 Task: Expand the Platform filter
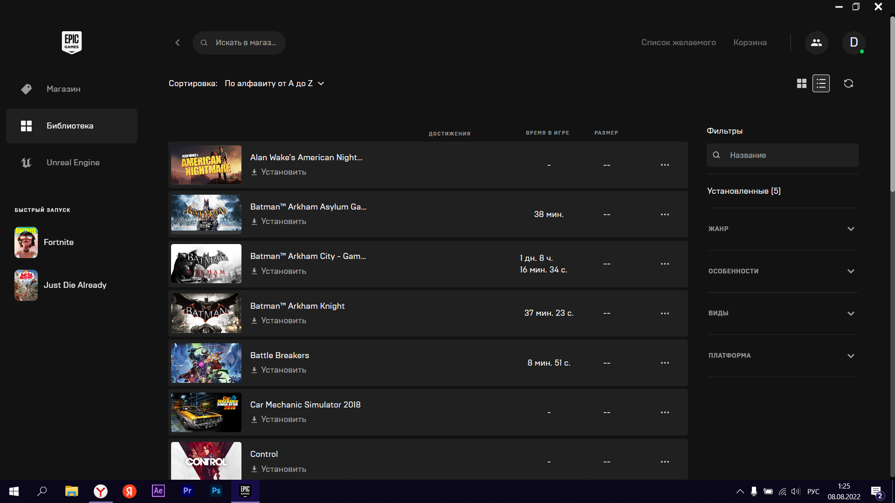782,356
